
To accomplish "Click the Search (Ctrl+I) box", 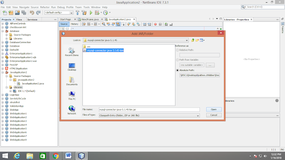I will (x=265, y=7).
